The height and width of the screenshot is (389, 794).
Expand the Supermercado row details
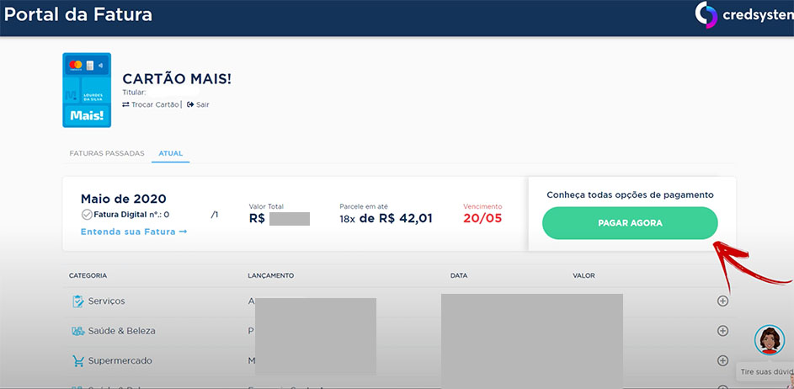(x=722, y=360)
